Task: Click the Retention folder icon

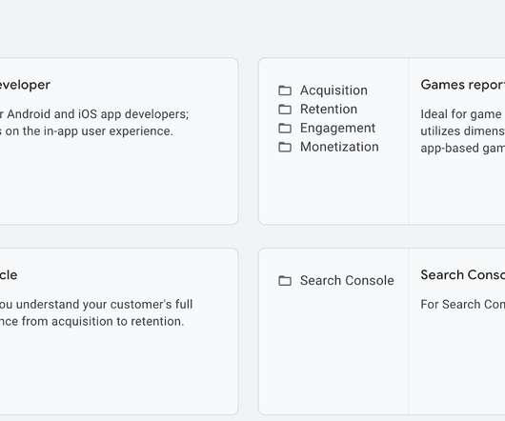Action: (285, 110)
